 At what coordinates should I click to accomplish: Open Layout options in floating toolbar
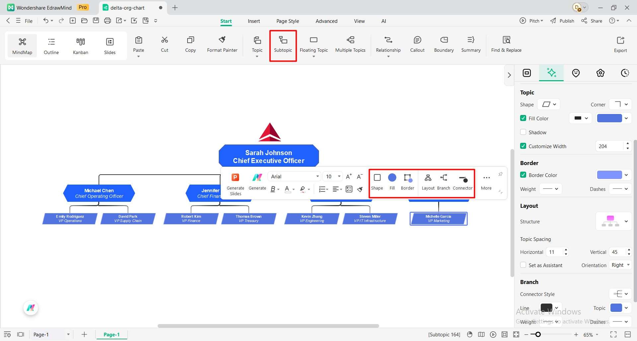pos(428,182)
